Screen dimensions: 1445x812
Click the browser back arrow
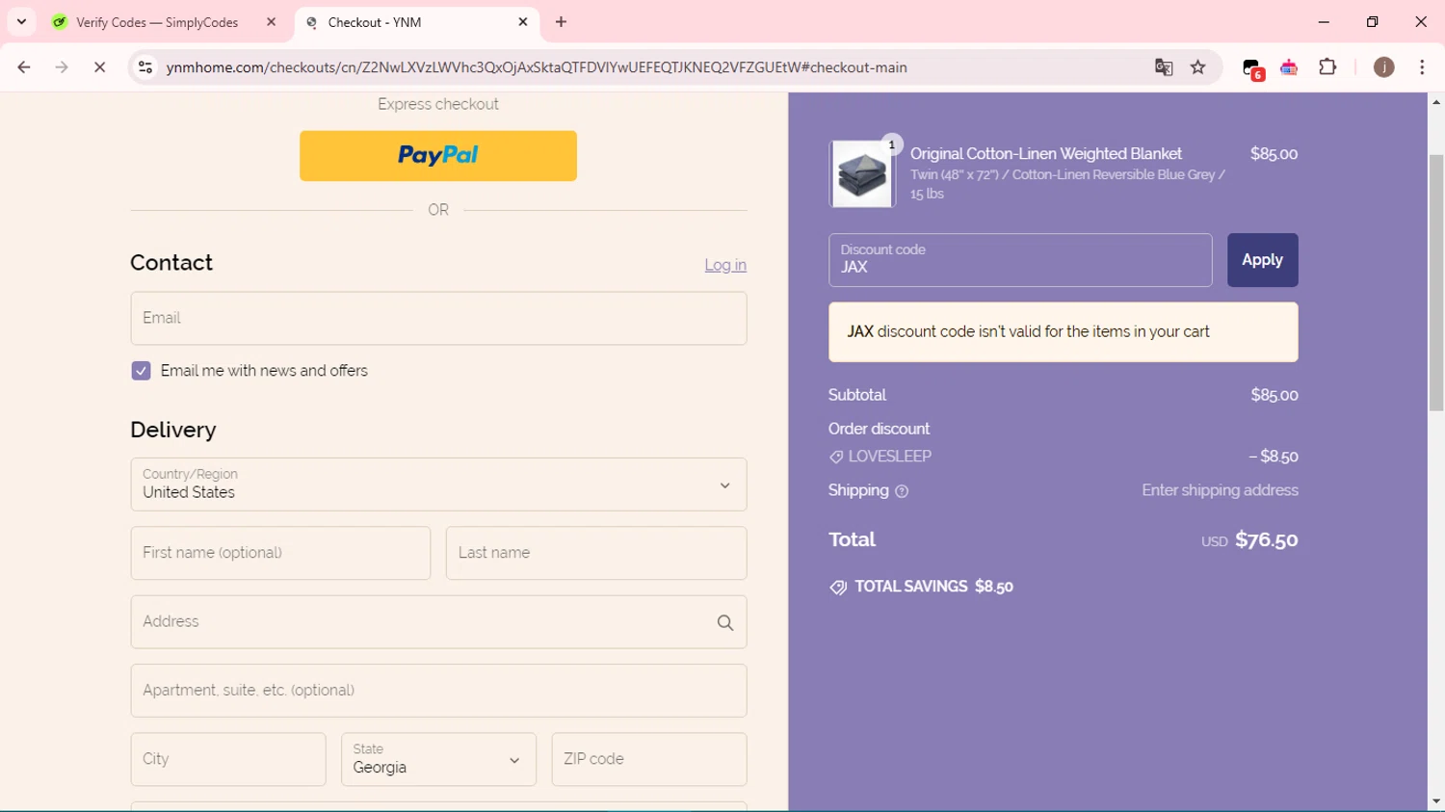point(24,67)
